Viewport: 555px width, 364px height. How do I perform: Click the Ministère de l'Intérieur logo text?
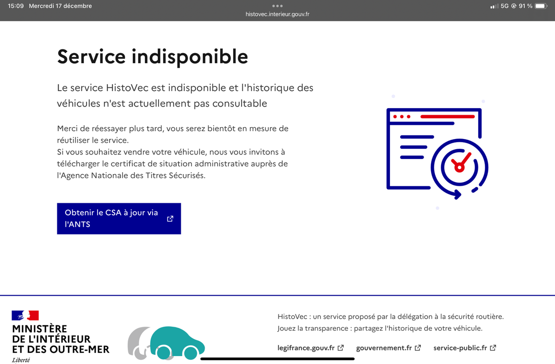click(61, 339)
